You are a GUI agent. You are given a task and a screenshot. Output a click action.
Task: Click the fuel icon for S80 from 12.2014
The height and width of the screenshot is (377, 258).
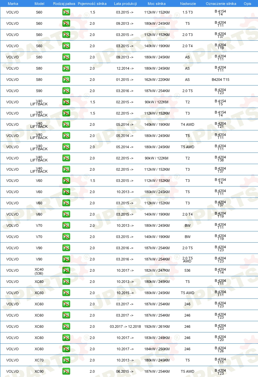point(66,68)
